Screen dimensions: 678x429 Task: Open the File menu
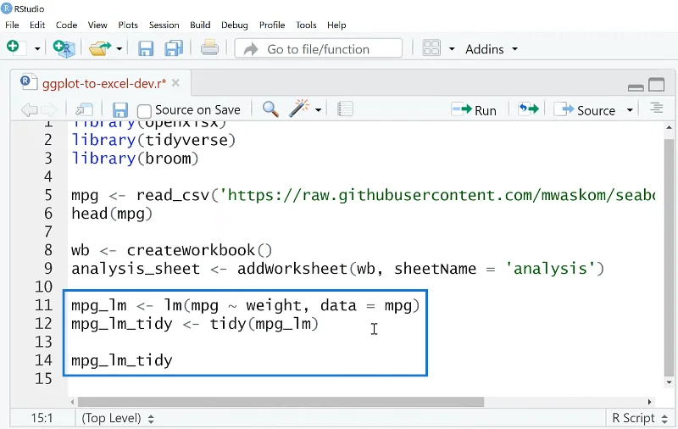[12, 25]
